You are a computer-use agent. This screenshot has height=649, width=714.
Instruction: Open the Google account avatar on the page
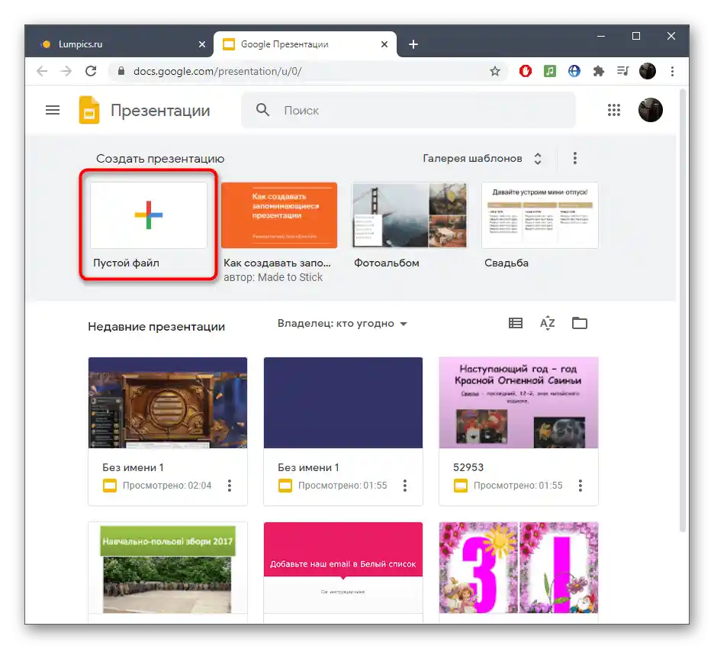650,110
